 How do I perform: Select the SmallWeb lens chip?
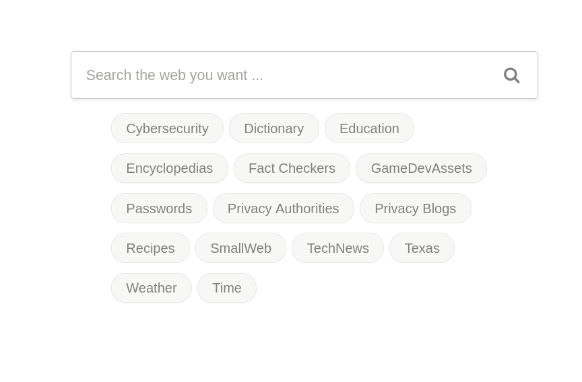[x=240, y=248]
